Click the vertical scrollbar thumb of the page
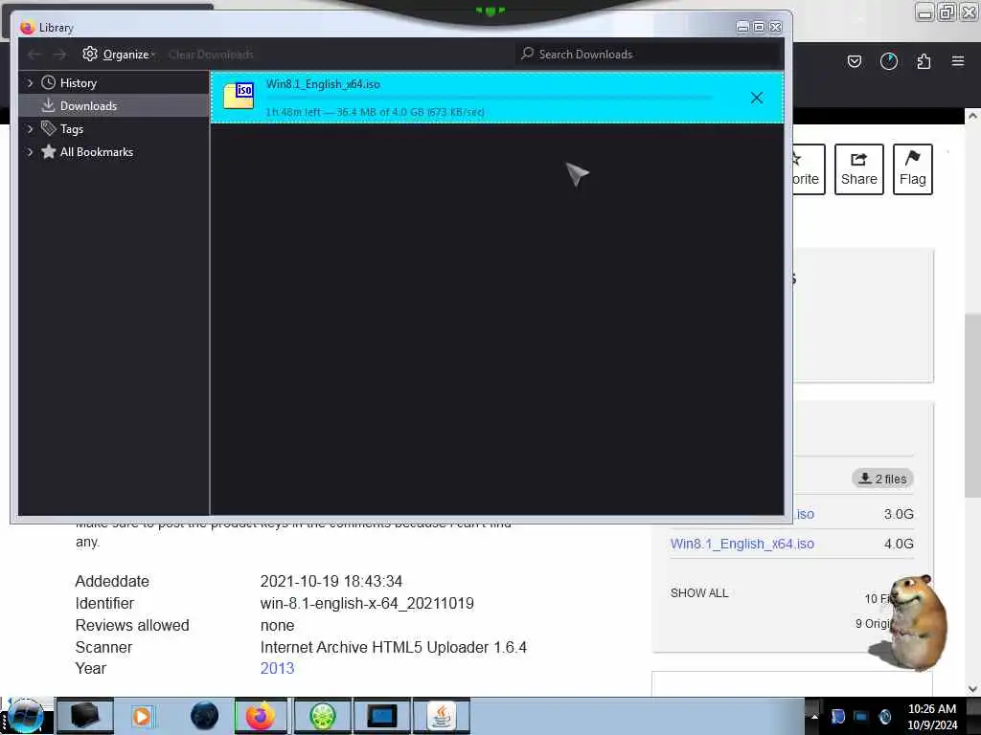This screenshot has width=981, height=735. (972, 406)
